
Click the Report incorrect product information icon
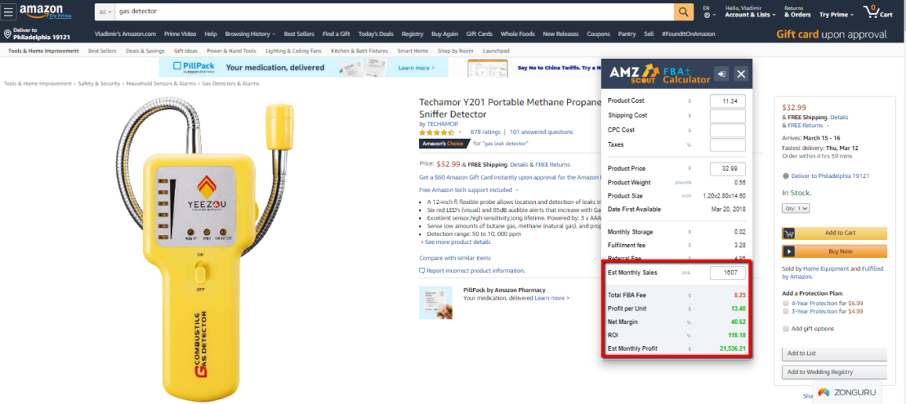[422, 271]
